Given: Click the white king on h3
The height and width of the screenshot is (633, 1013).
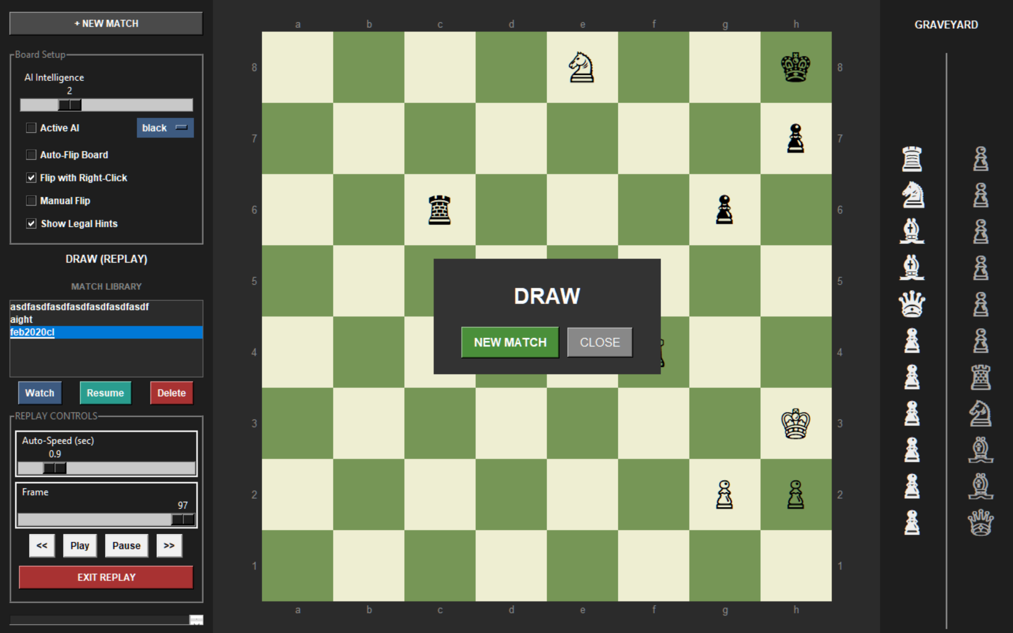Looking at the screenshot, I should click(x=796, y=424).
